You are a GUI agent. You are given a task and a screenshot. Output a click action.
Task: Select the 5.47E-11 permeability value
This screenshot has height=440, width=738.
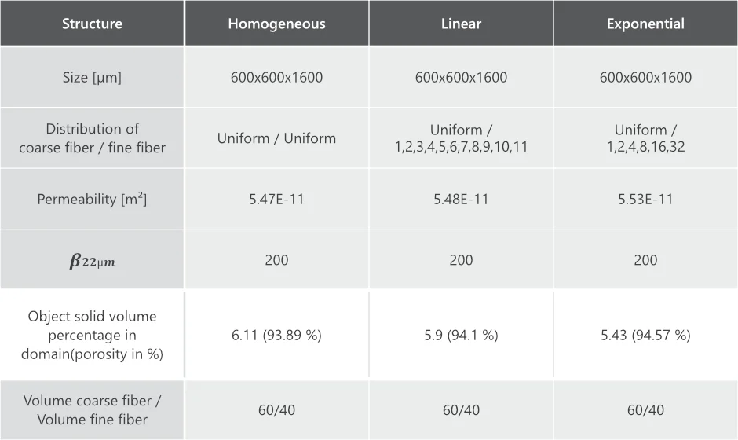coord(276,200)
